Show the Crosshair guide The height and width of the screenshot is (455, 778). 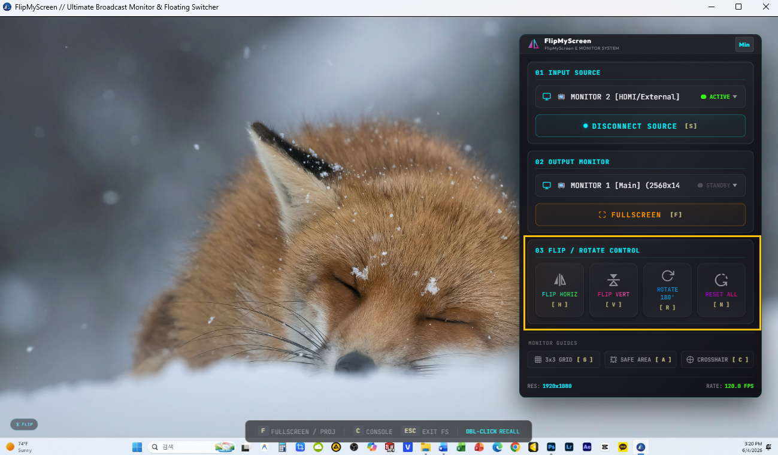coord(717,360)
